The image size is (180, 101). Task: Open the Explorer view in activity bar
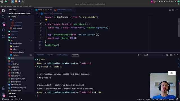[x=3, y=11]
